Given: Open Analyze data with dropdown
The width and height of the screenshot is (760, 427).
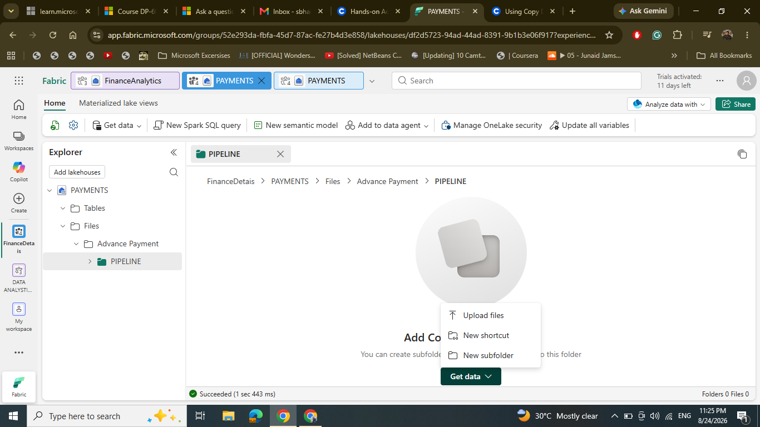Looking at the screenshot, I should (x=669, y=104).
